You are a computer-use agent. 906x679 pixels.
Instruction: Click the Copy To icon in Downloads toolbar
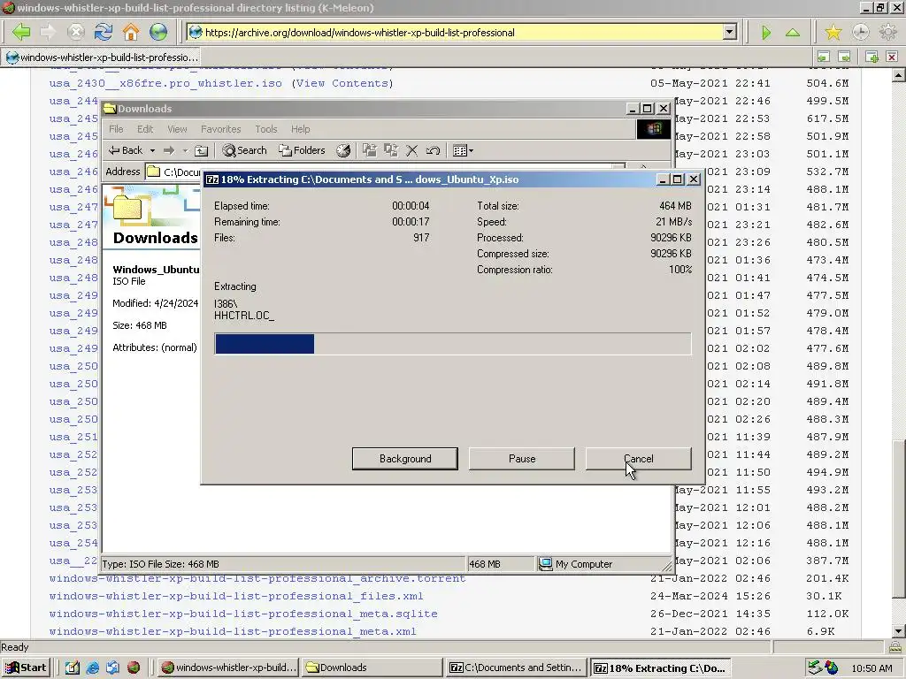[391, 150]
